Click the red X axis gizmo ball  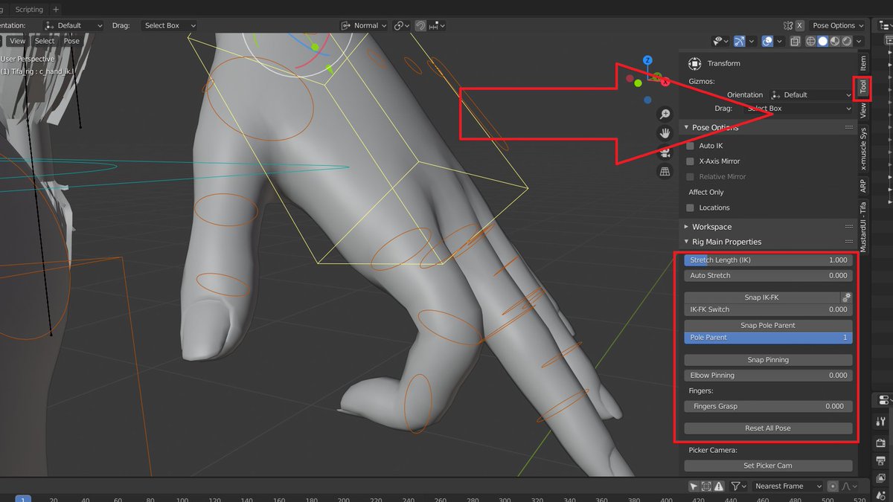click(x=665, y=82)
